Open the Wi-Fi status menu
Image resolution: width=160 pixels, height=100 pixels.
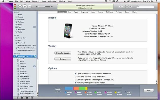click(106, 1)
